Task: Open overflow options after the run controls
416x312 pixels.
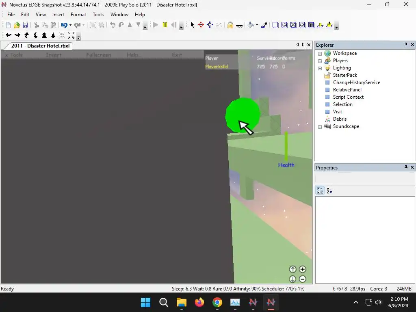Action: pos(182,26)
